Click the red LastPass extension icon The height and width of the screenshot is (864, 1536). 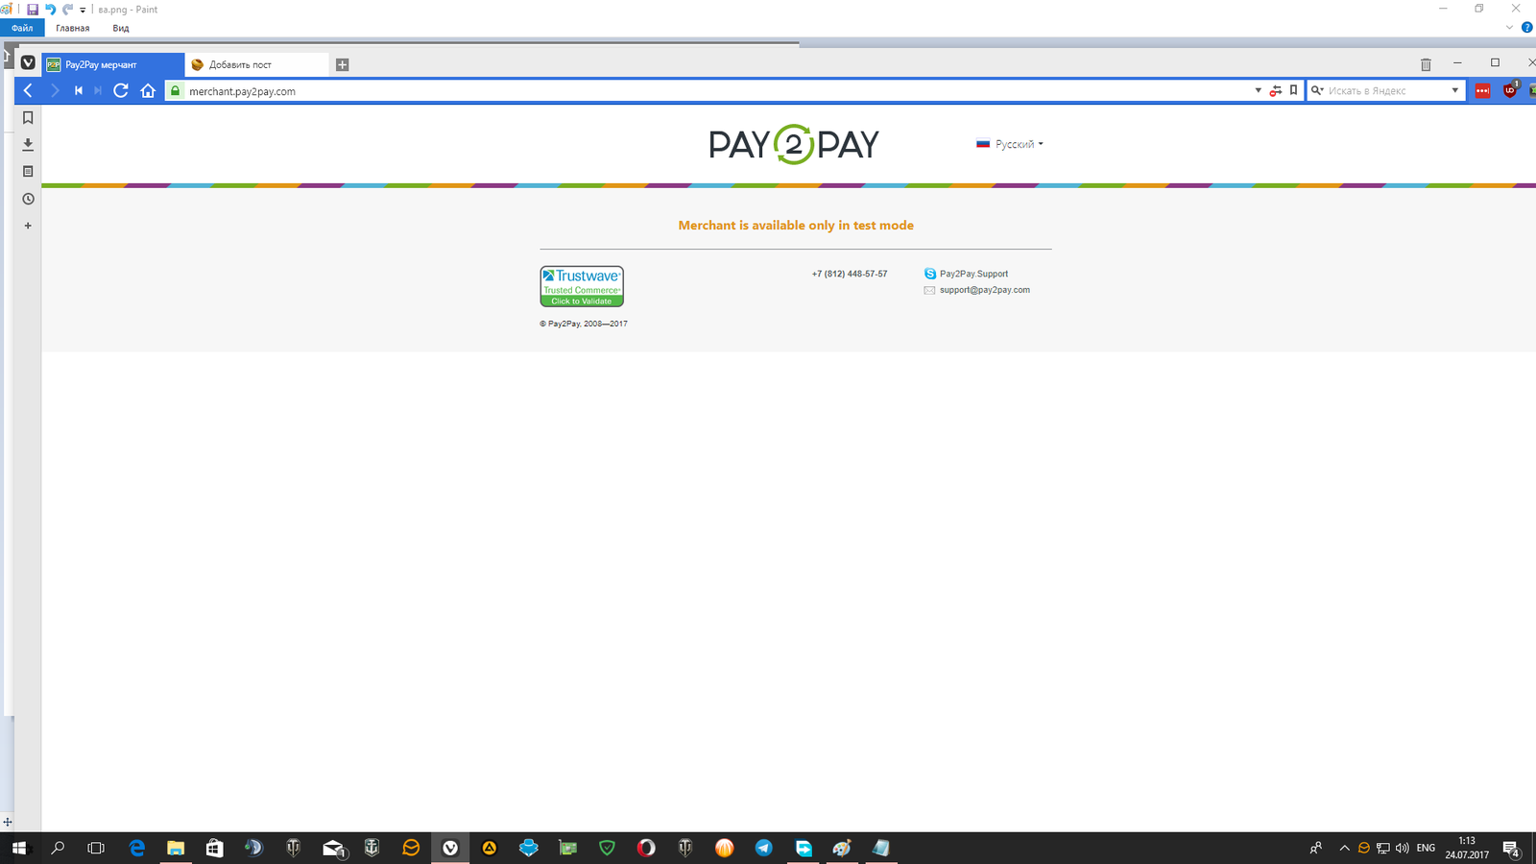tap(1483, 90)
